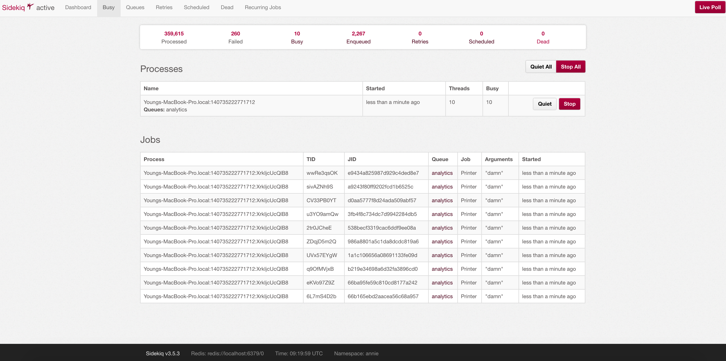Image resolution: width=726 pixels, height=361 pixels.
Task: Click analytics link in 2tr0JCheE row
Action: (442, 228)
